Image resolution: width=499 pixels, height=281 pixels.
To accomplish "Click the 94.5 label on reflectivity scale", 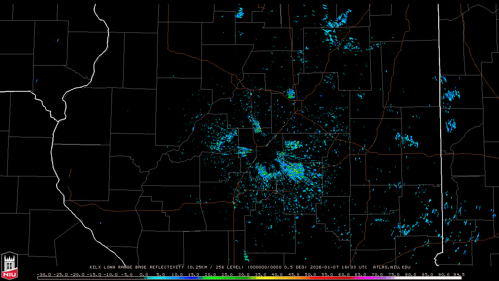I will (458, 274).
